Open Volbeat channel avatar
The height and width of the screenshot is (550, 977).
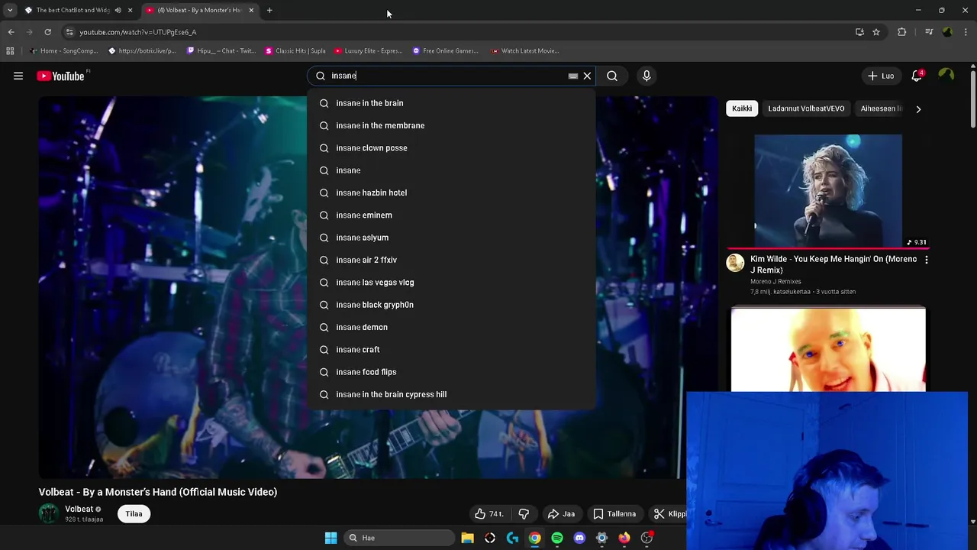click(49, 513)
